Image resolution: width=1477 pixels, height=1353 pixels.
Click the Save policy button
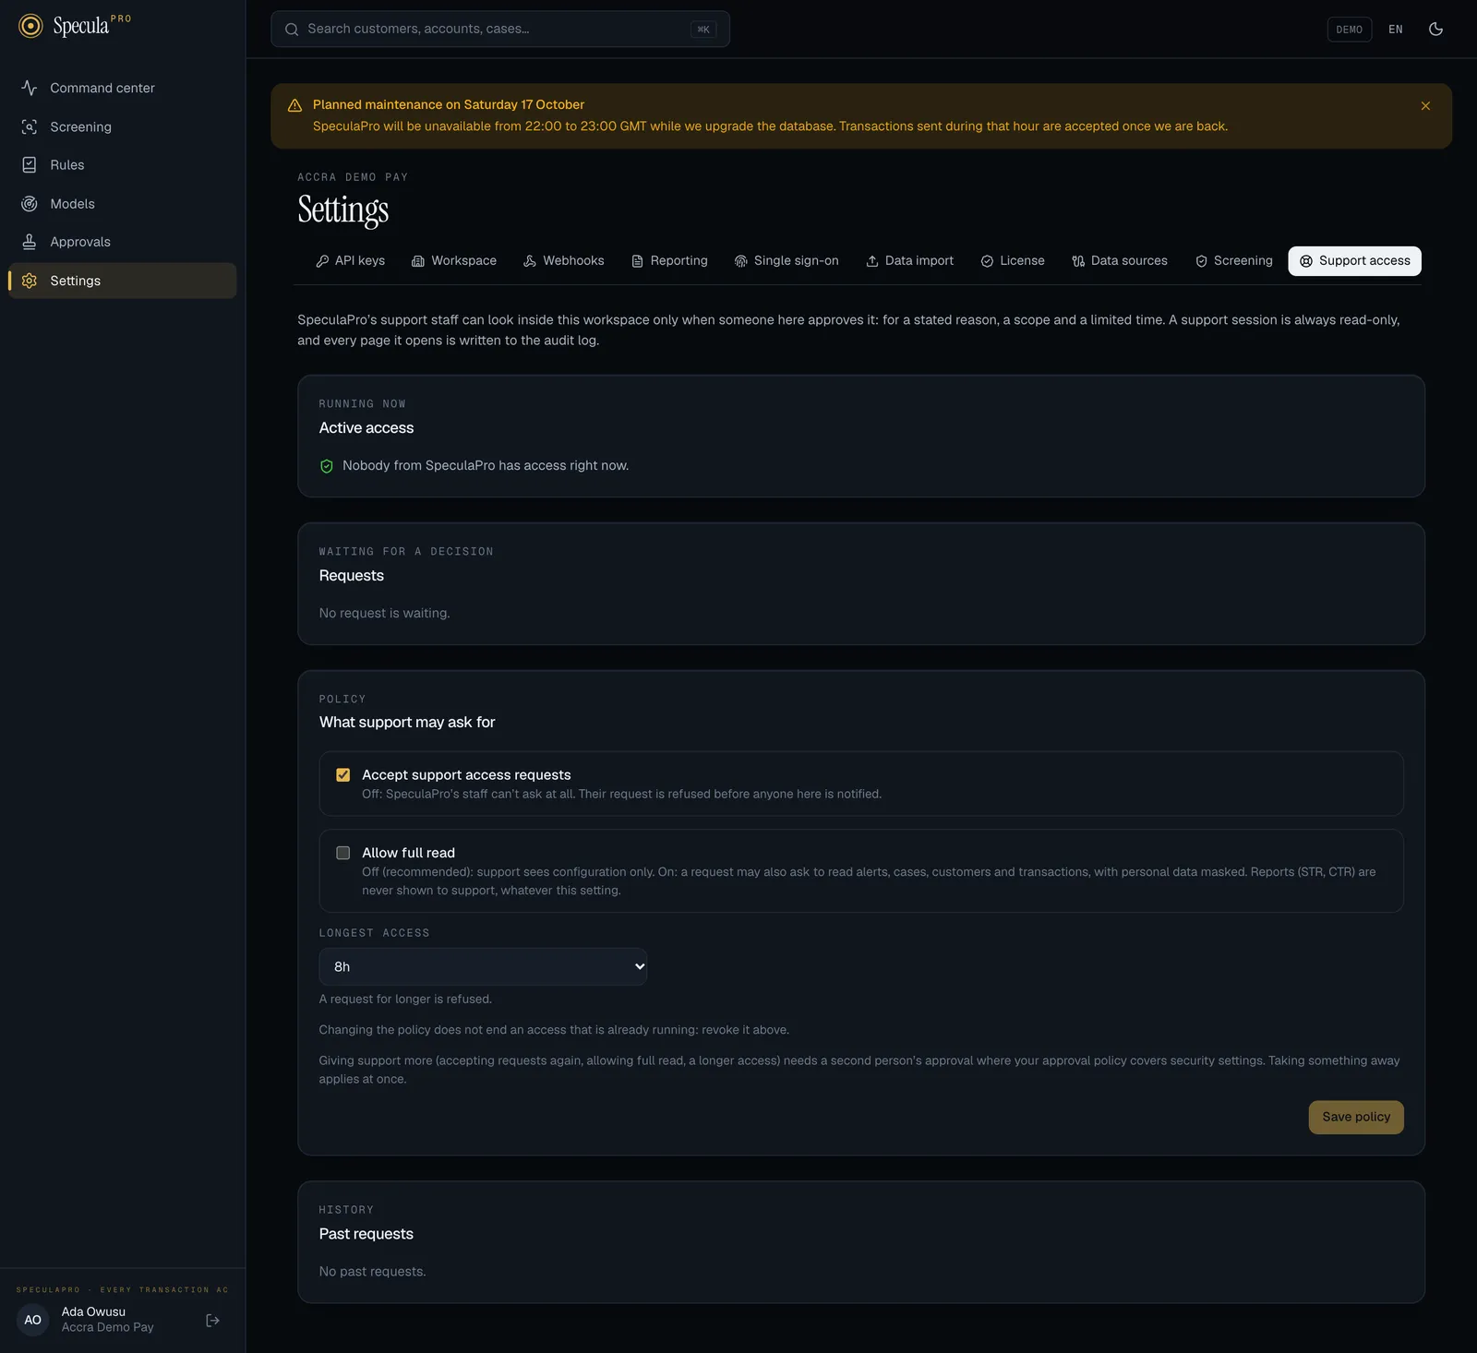pos(1356,1117)
